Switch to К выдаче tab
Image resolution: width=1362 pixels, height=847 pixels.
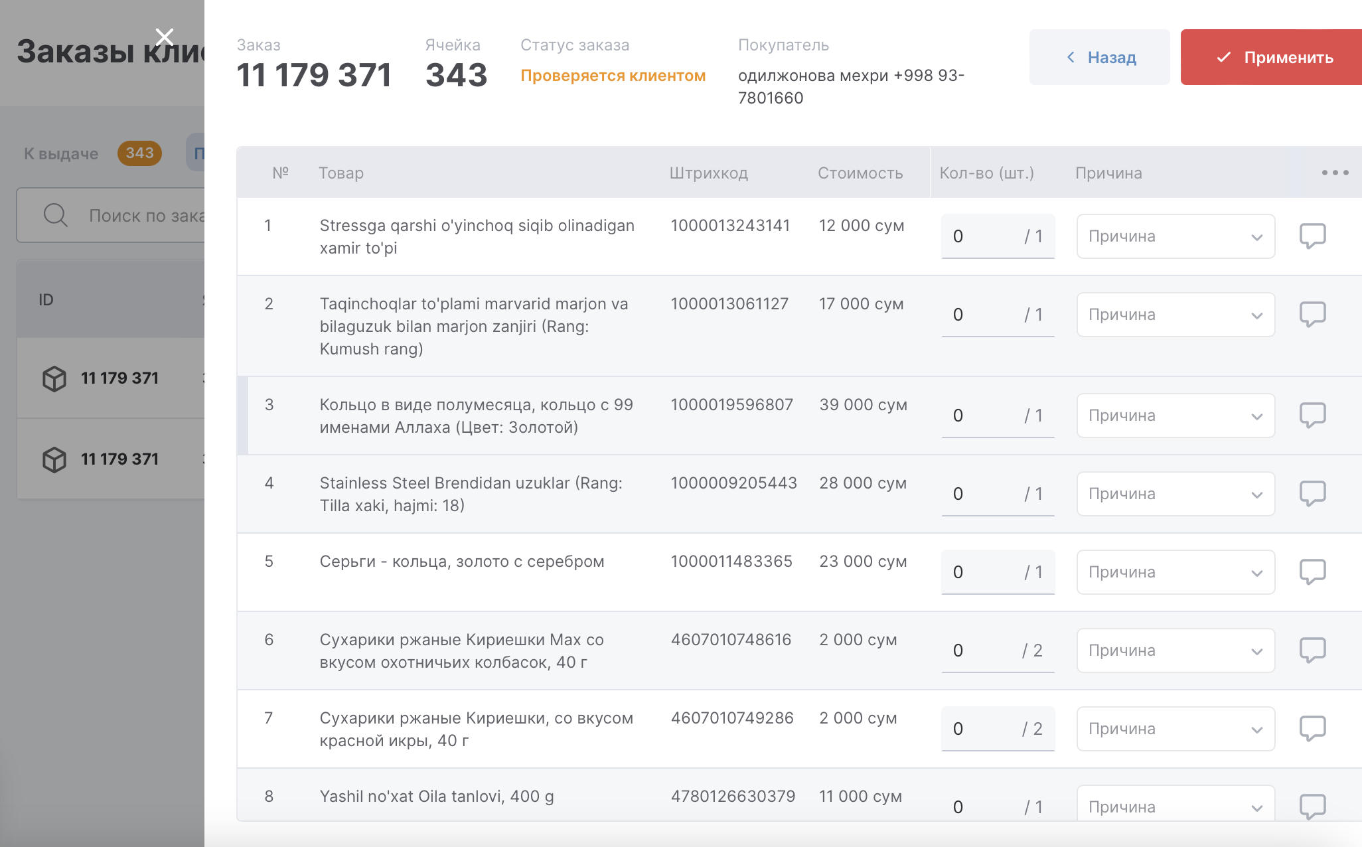[x=61, y=153]
